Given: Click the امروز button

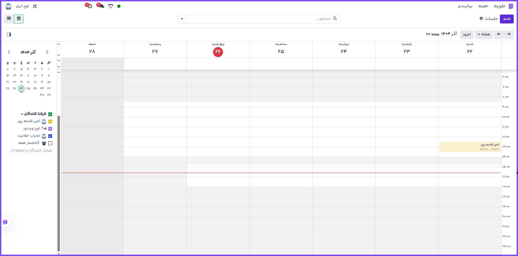Looking at the screenshot, I should point(466,34).
